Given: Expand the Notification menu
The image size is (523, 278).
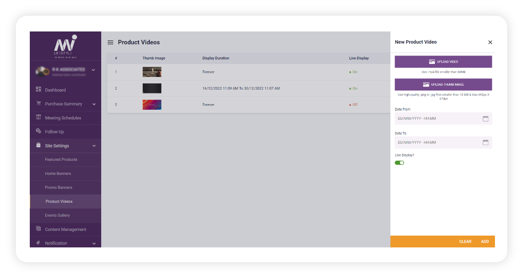Looking at the screenshot, I should pyautogui.click(x=93, y=243).
